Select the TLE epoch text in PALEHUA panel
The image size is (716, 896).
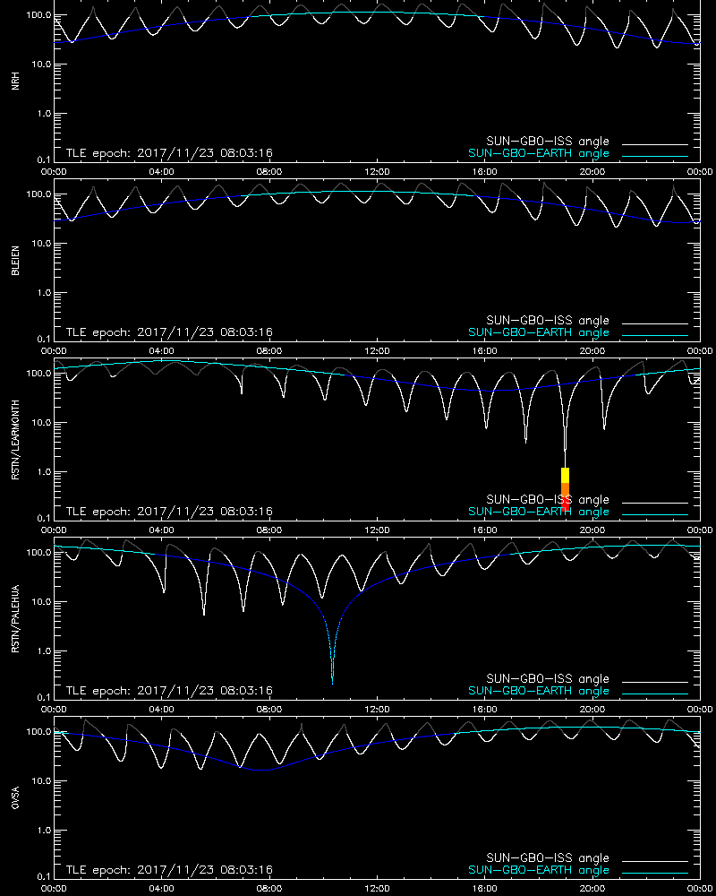click(x=169, y=690)
